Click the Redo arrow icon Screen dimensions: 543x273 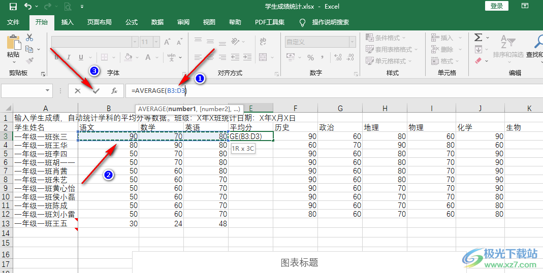[x=47, y=6]
